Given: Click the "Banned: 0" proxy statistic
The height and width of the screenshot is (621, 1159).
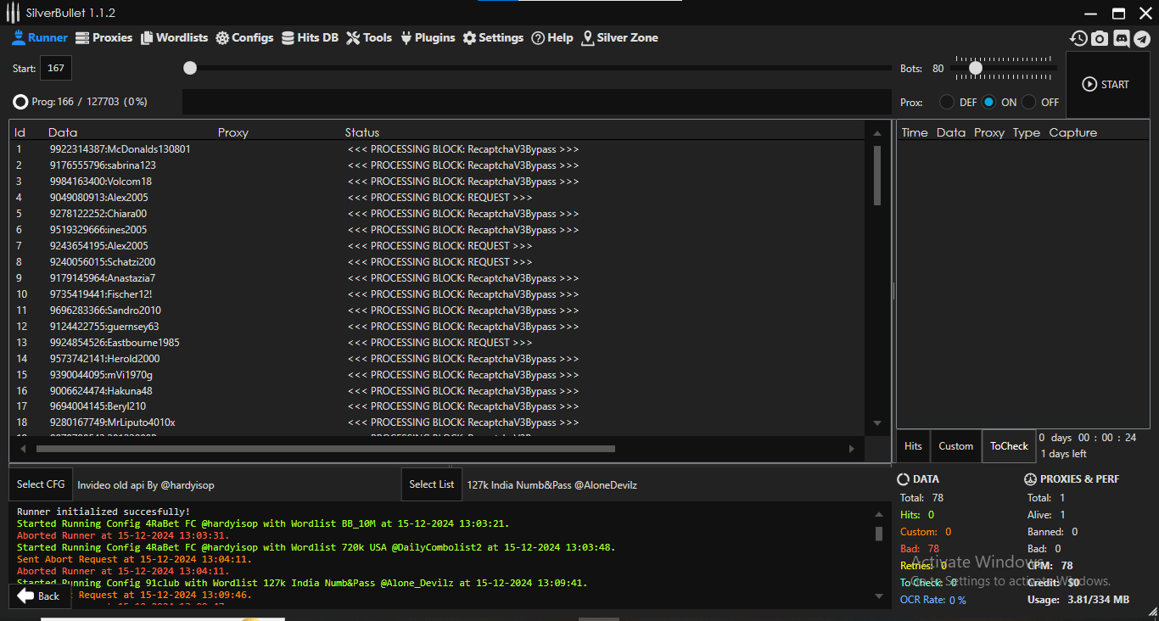Looking at the screenshot, I should pos(1053,532).
